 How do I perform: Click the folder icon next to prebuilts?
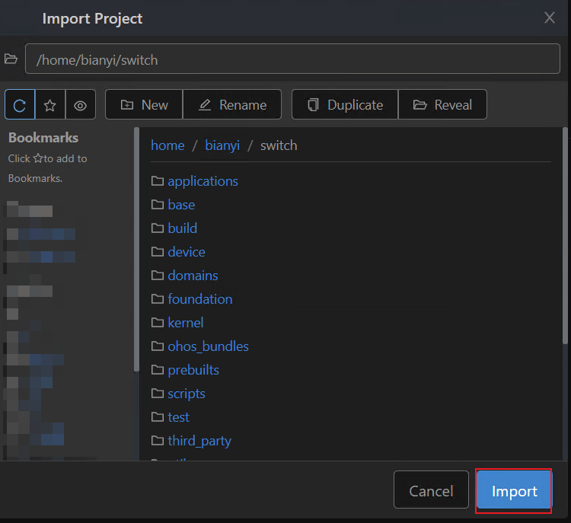coord(158,370)
